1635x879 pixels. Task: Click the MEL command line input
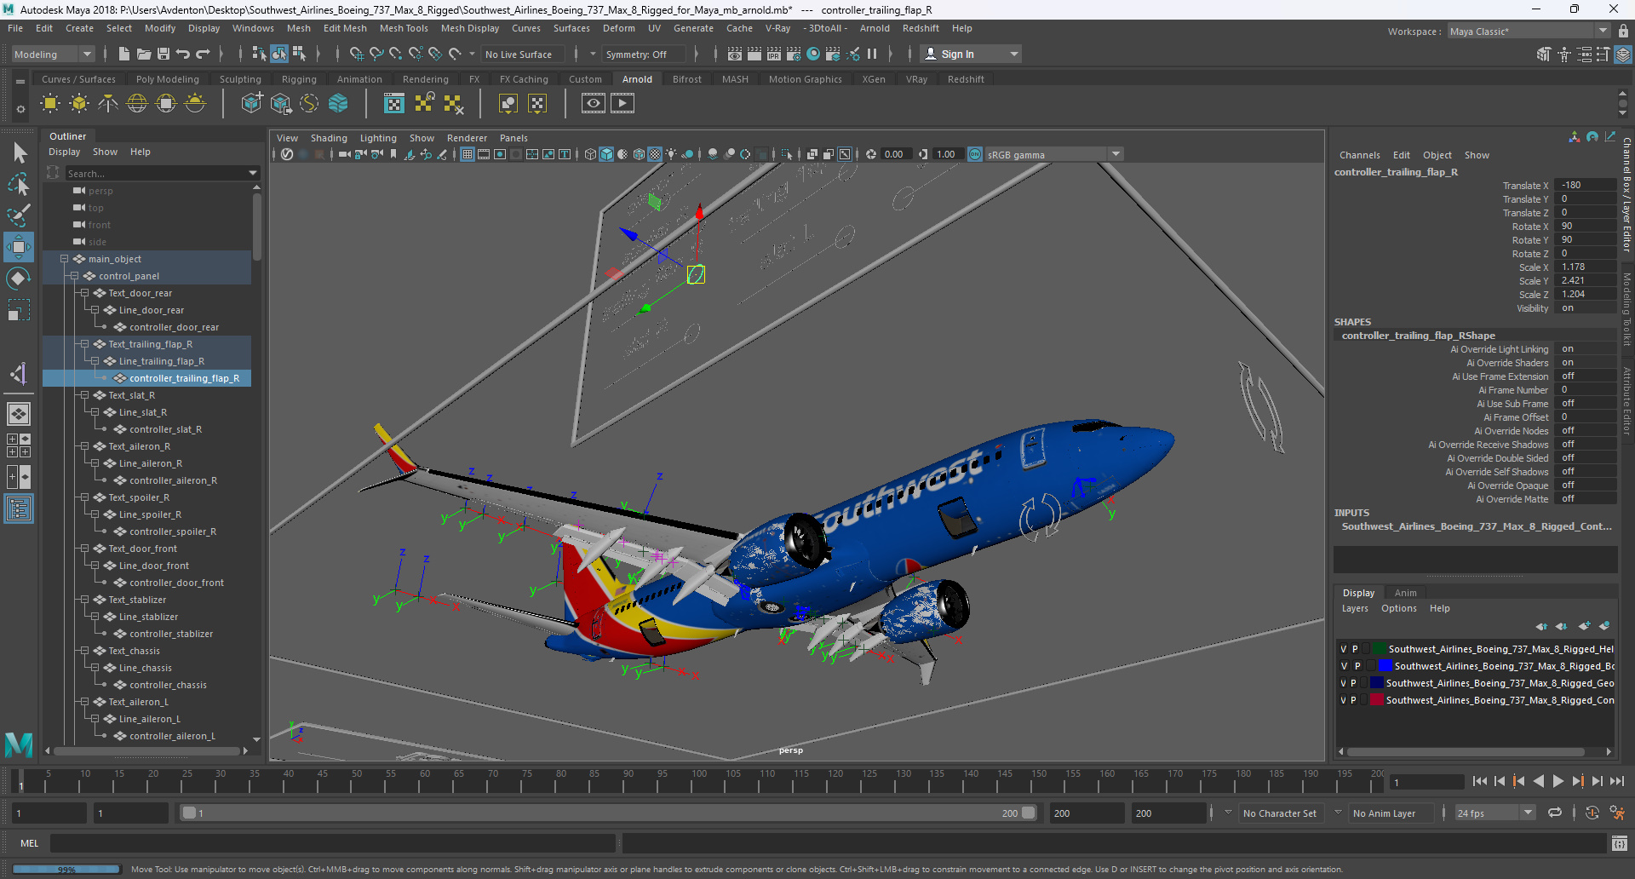pyautogui.click(x=332, y=843)
